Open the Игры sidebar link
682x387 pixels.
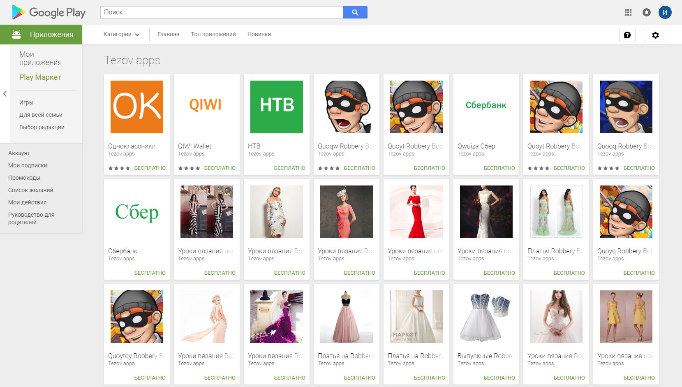[26, 102]
